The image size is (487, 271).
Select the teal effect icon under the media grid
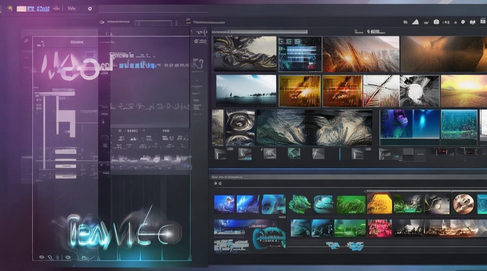pos(294,154)
